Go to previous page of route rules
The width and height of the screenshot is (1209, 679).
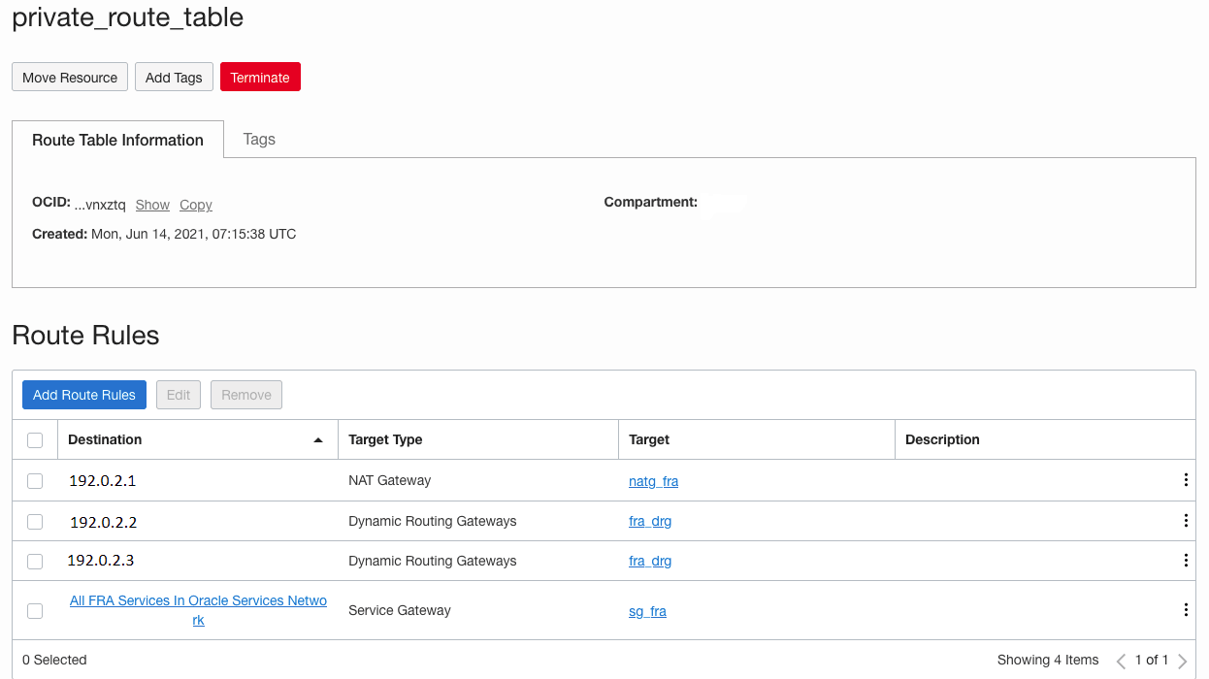[1121, 661]
